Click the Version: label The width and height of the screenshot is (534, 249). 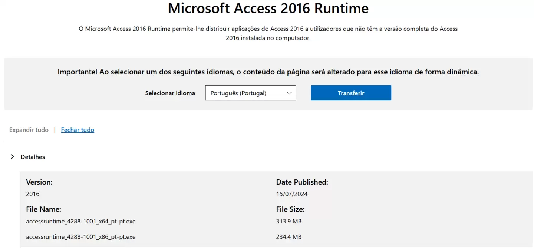point(39,182)
